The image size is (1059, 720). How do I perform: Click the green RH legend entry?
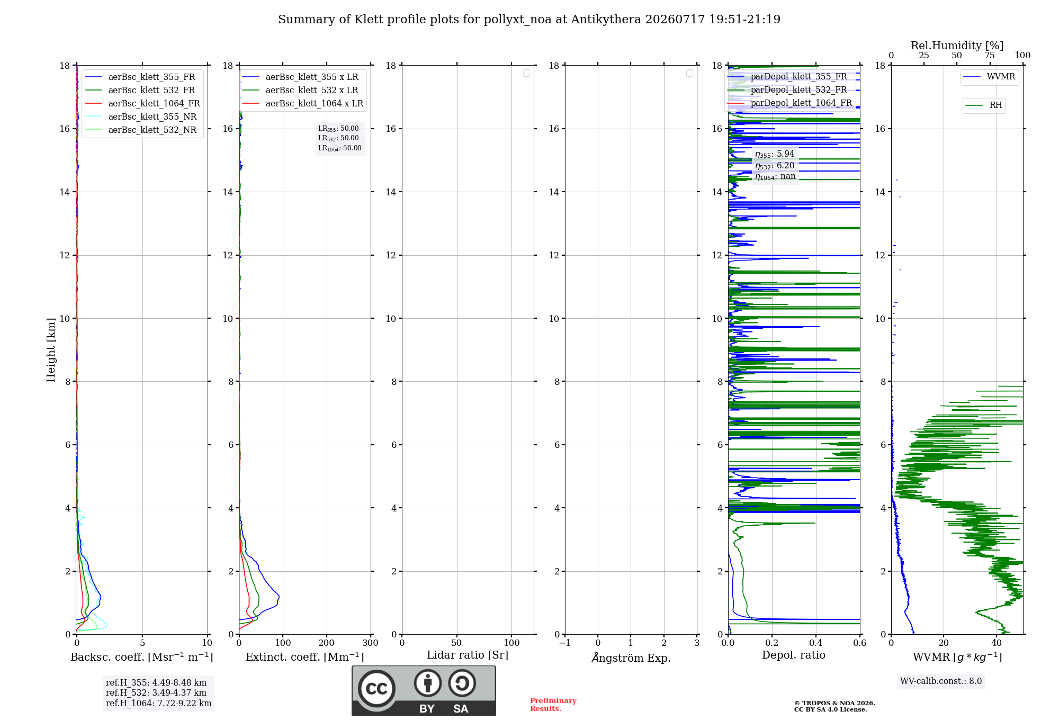point(984,105)
